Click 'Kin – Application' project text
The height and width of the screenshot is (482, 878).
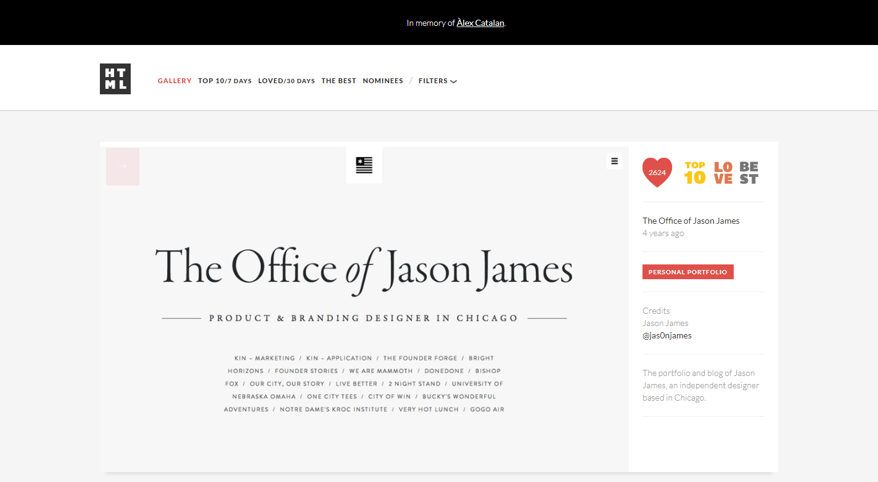pyautogui.click(x=339, y=358)
